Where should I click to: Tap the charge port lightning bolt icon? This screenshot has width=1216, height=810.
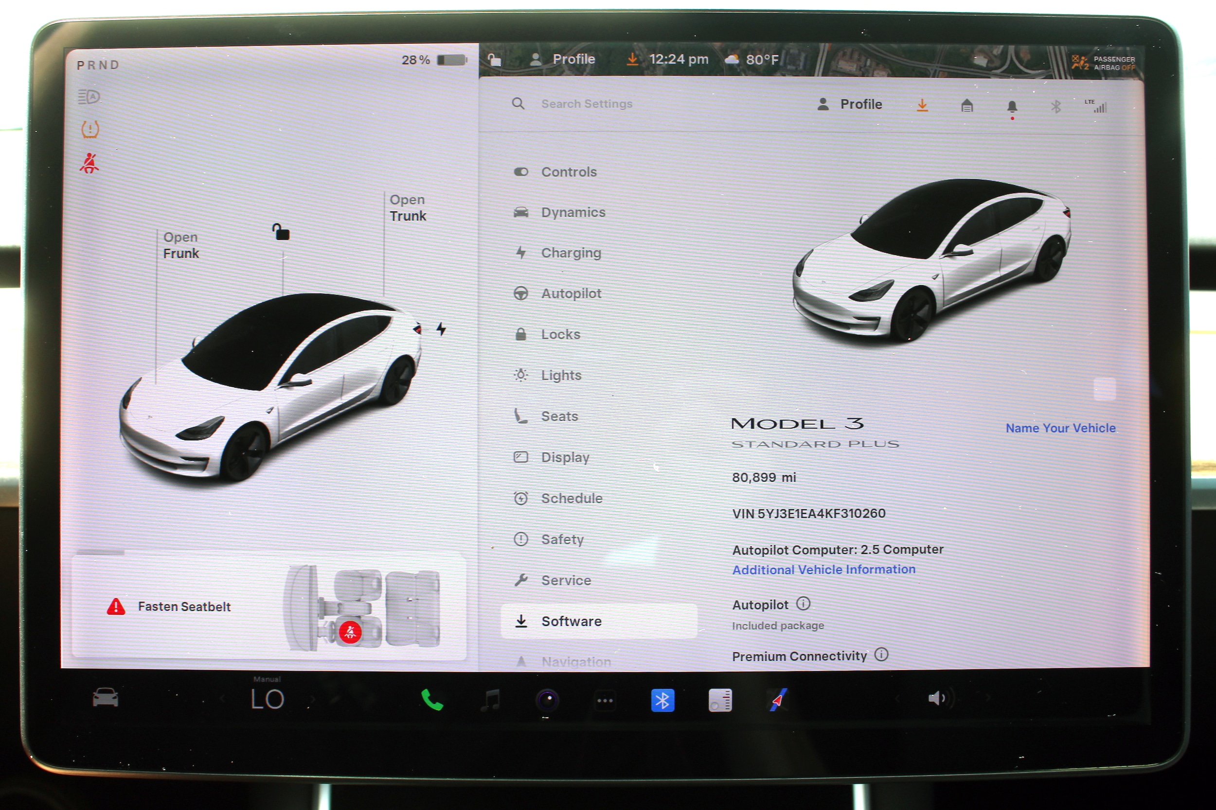tap(441, 328)
